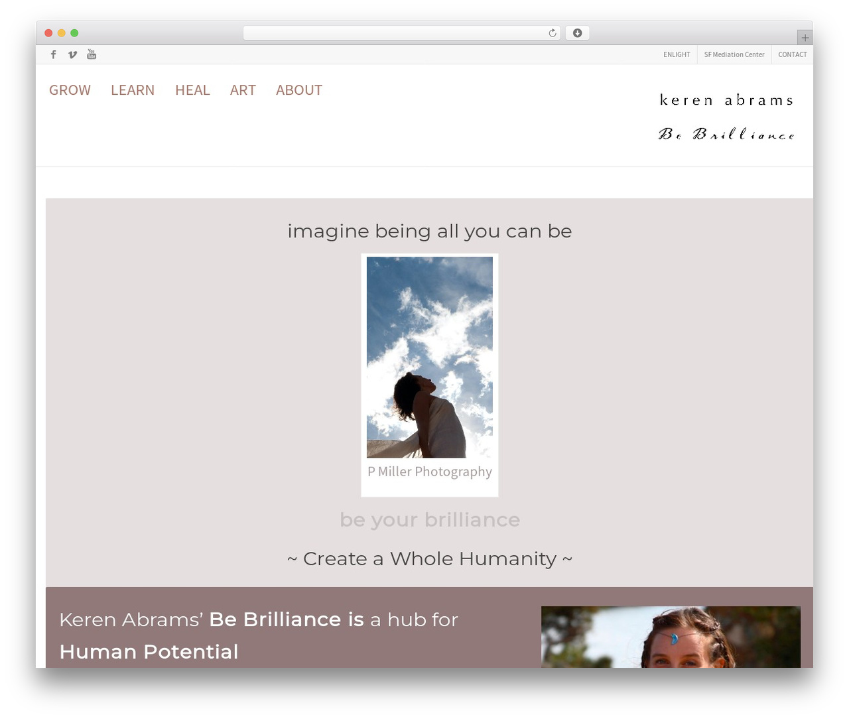Open the Facebook social icon

click(x=54, y=54)
